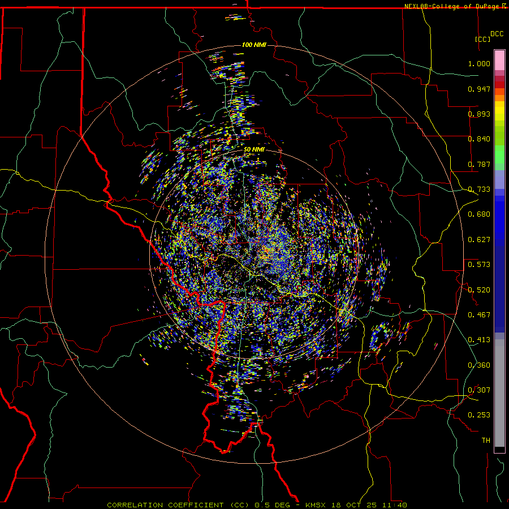The height and width of the screenshot is (509, 509).
Task: Click the 50 NMI range ring label
Action: (x=254, y=150)
